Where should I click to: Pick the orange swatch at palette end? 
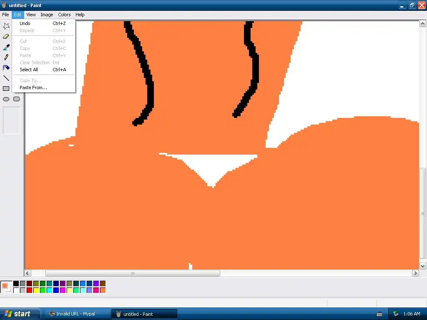tap(103, 290)
